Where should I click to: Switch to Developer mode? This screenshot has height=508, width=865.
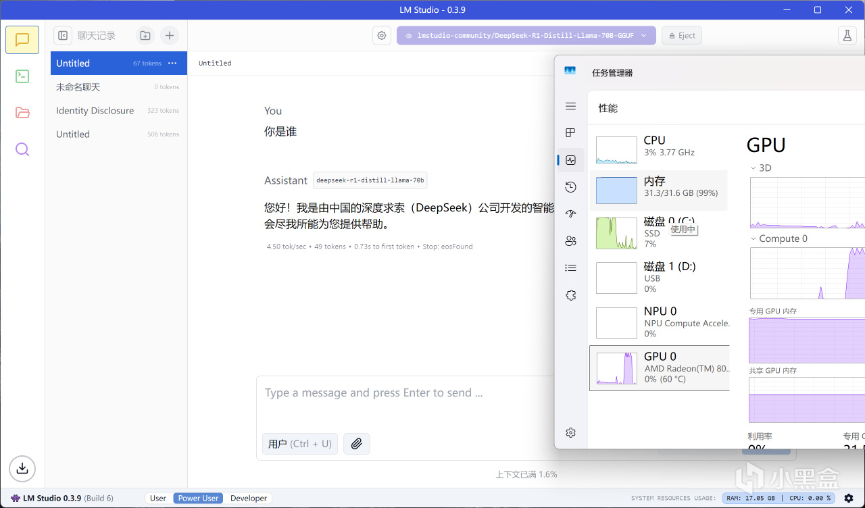pos(249,498)
